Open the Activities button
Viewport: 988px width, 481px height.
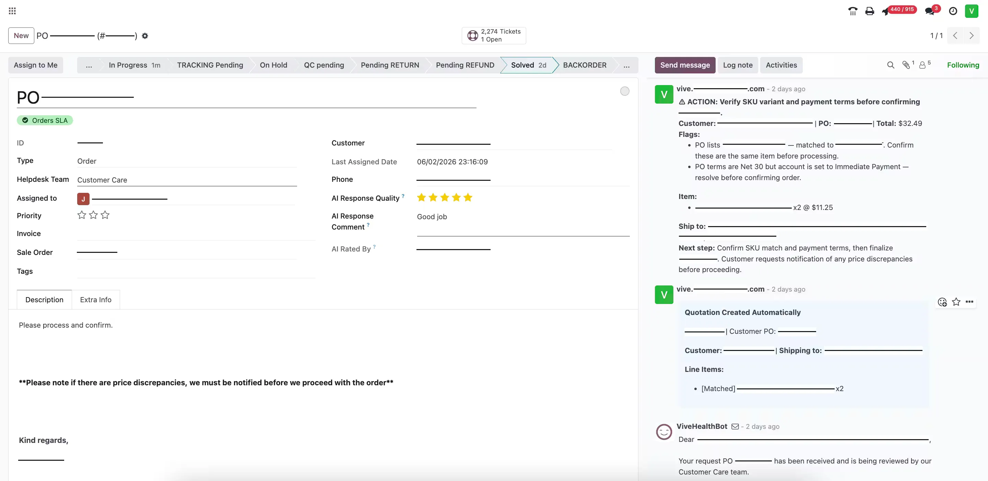click(x=781, y=65)
